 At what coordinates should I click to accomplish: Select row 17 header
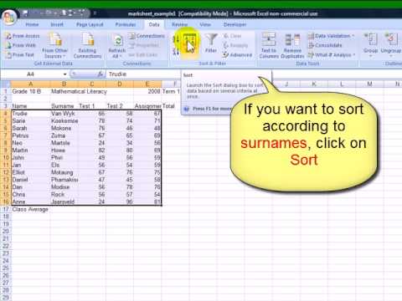[6, 209]
